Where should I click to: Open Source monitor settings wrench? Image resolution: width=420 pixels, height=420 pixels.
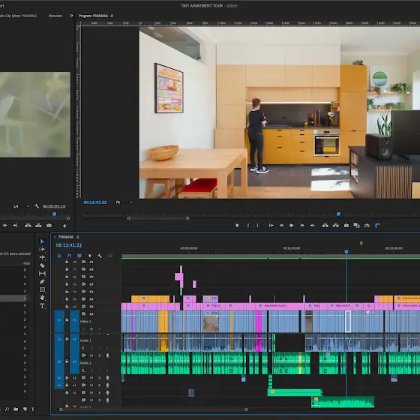pyautogui.click(x=37, y=206)
